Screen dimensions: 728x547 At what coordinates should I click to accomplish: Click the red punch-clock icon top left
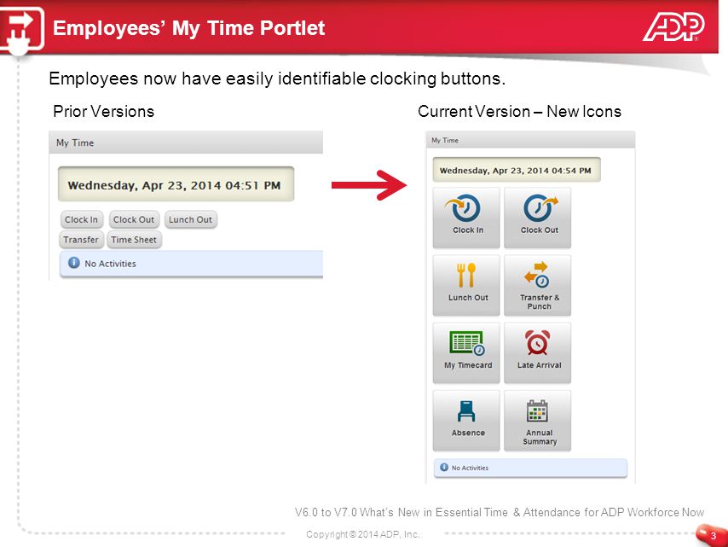tap(23, 28)
